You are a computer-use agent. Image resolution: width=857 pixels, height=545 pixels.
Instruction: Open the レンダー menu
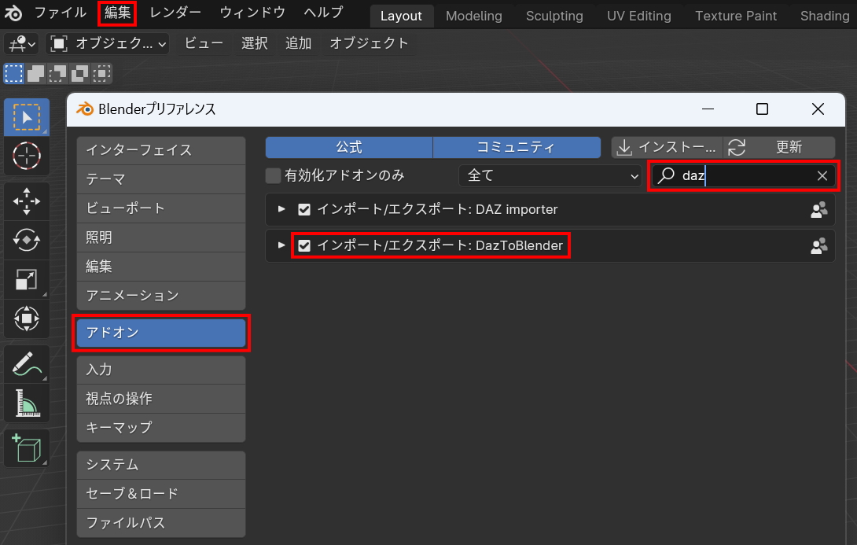tap(175, 12)
